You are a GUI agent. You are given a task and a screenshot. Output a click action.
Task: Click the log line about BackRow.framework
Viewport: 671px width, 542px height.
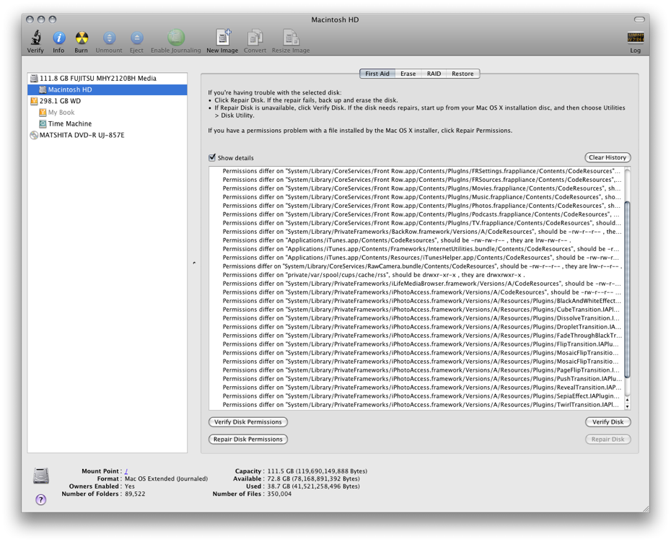[x=422, y=232]
